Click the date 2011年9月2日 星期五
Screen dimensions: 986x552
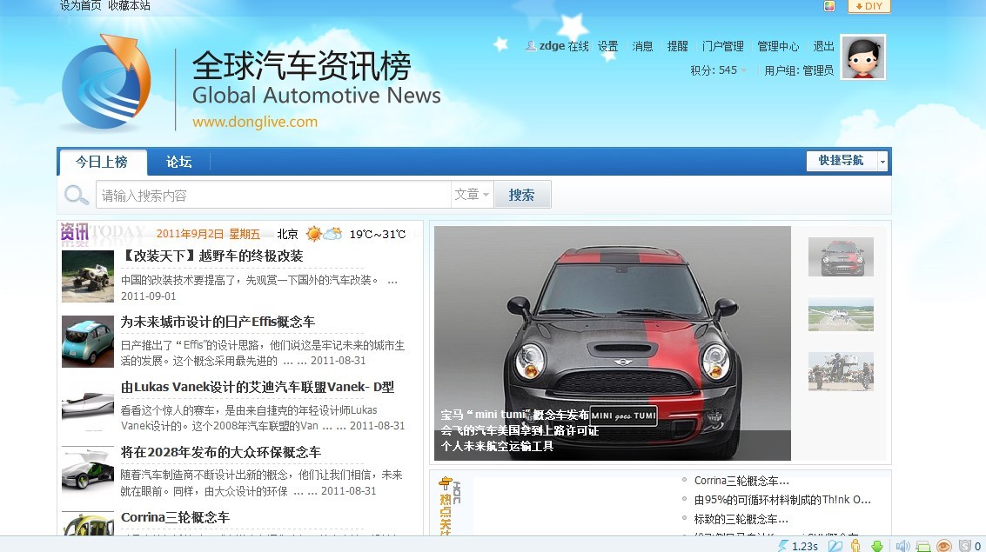(x=208, y=234)
